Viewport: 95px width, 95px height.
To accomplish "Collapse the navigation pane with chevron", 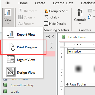I will 53,37.
